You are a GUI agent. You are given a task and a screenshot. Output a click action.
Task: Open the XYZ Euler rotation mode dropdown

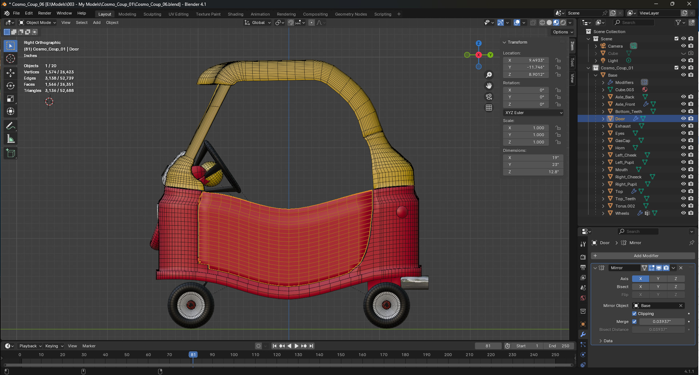(533, 113)
